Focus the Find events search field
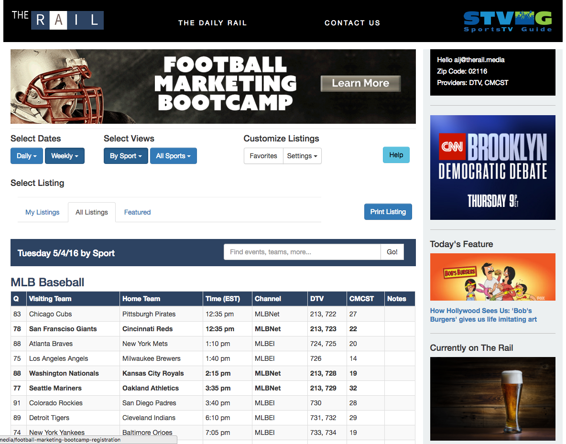 (x=302, y=252)
